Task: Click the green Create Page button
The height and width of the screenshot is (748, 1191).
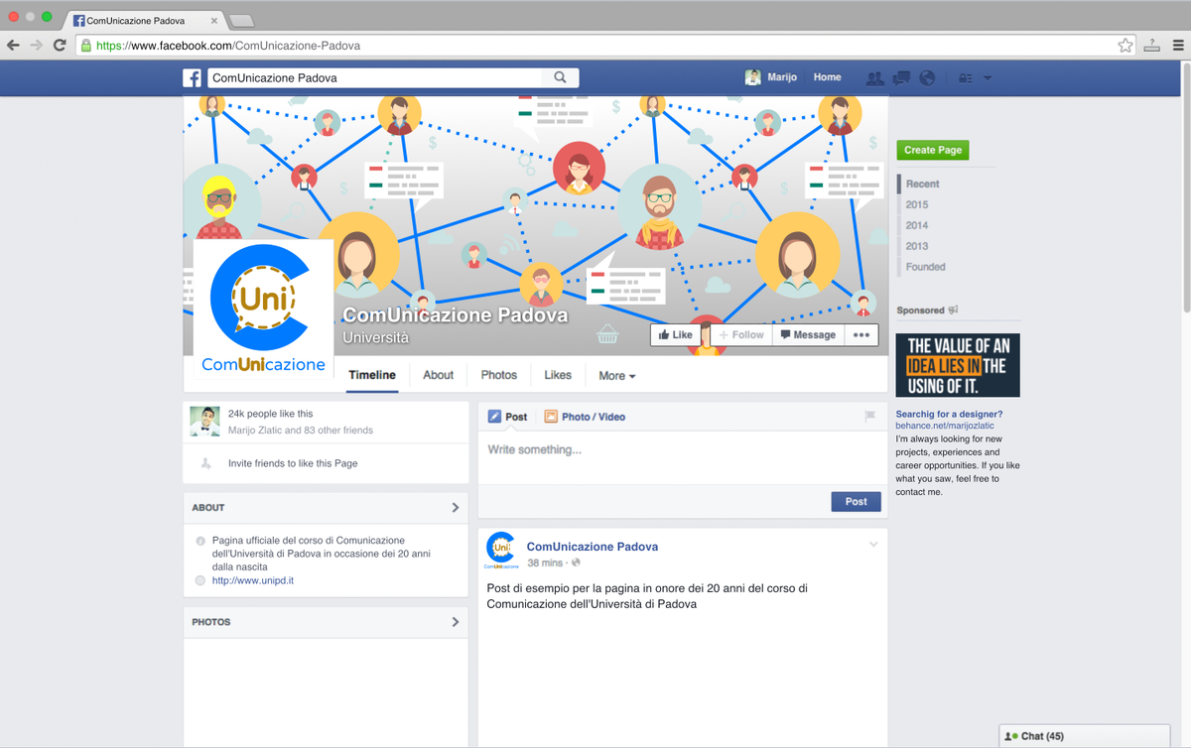Action: point(933,150)
